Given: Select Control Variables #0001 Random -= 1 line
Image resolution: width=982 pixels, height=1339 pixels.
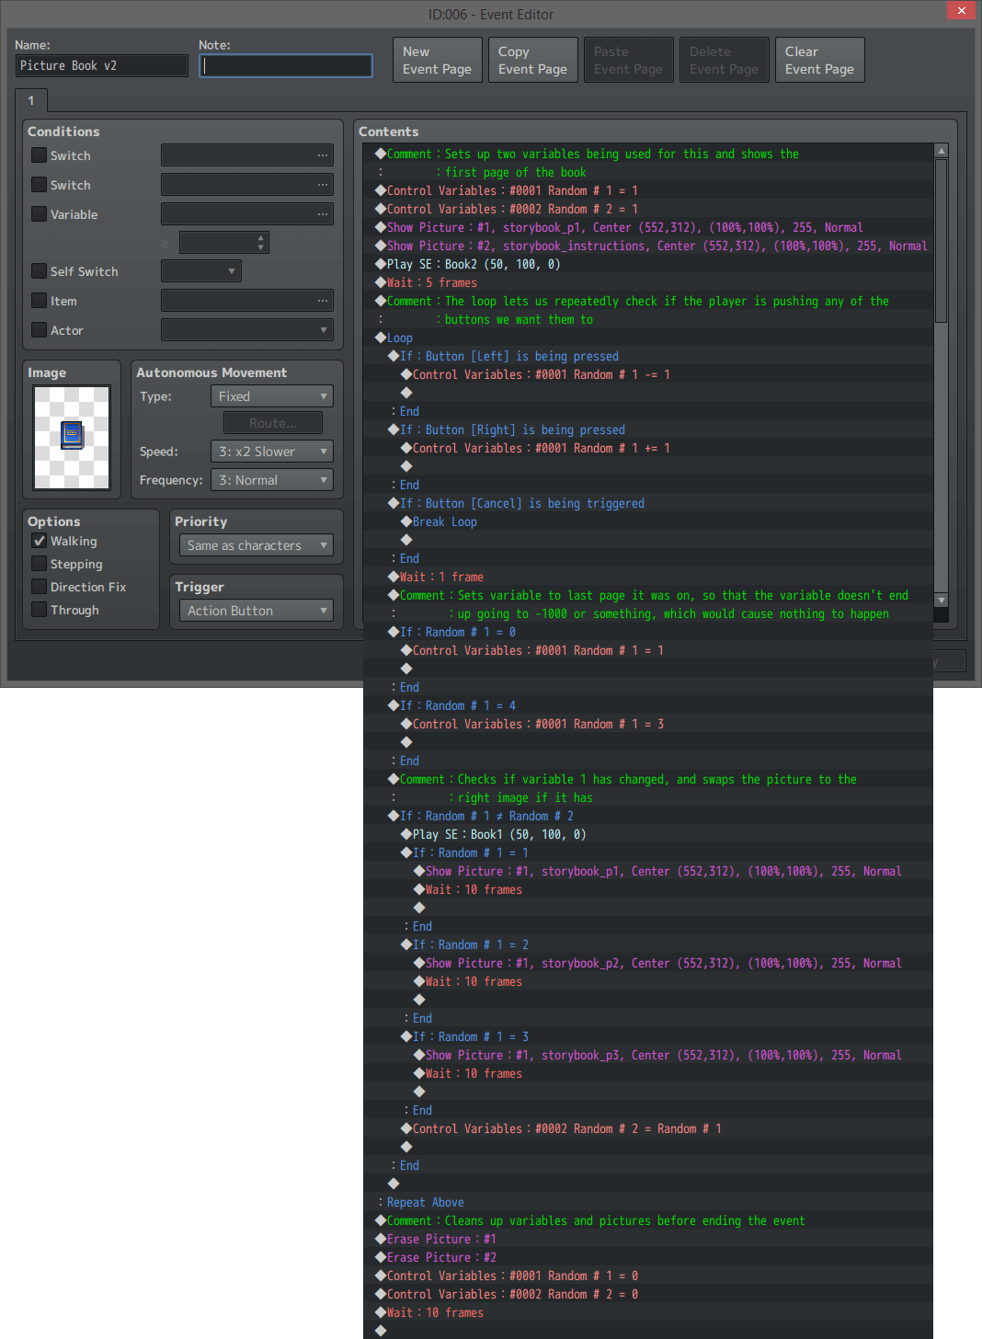Looking at the screenshot, I should [648, 374].
